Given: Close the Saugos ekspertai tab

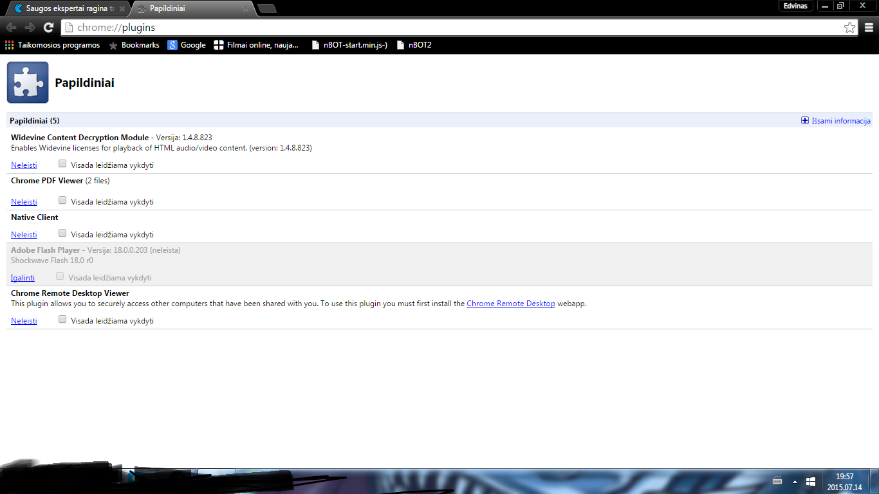Looking at the screenshot, I should [122, 9].
